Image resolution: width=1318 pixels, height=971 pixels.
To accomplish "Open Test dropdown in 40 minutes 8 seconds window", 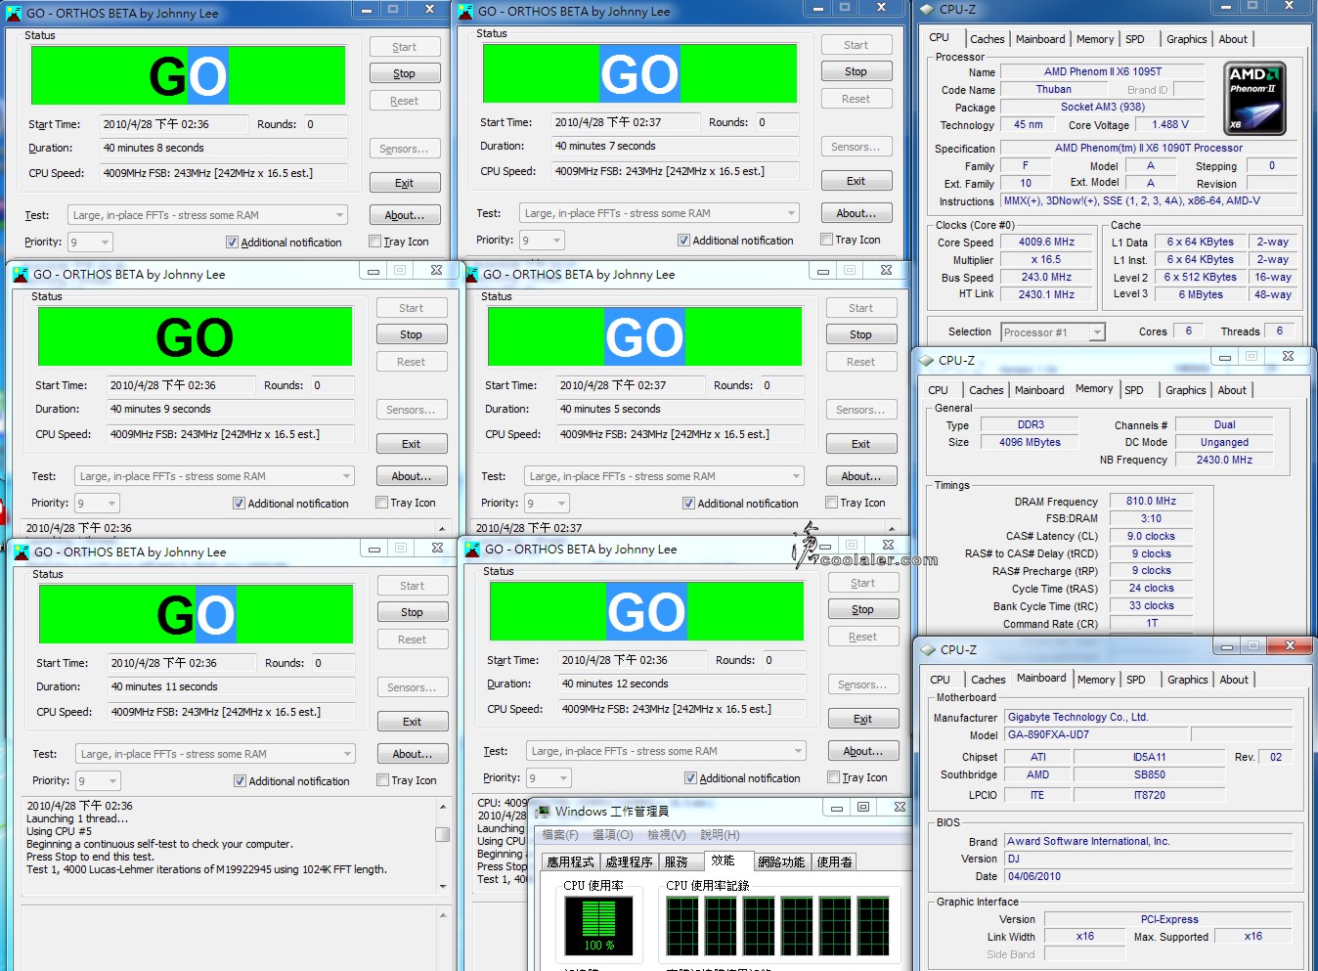I will coord(207,215).
